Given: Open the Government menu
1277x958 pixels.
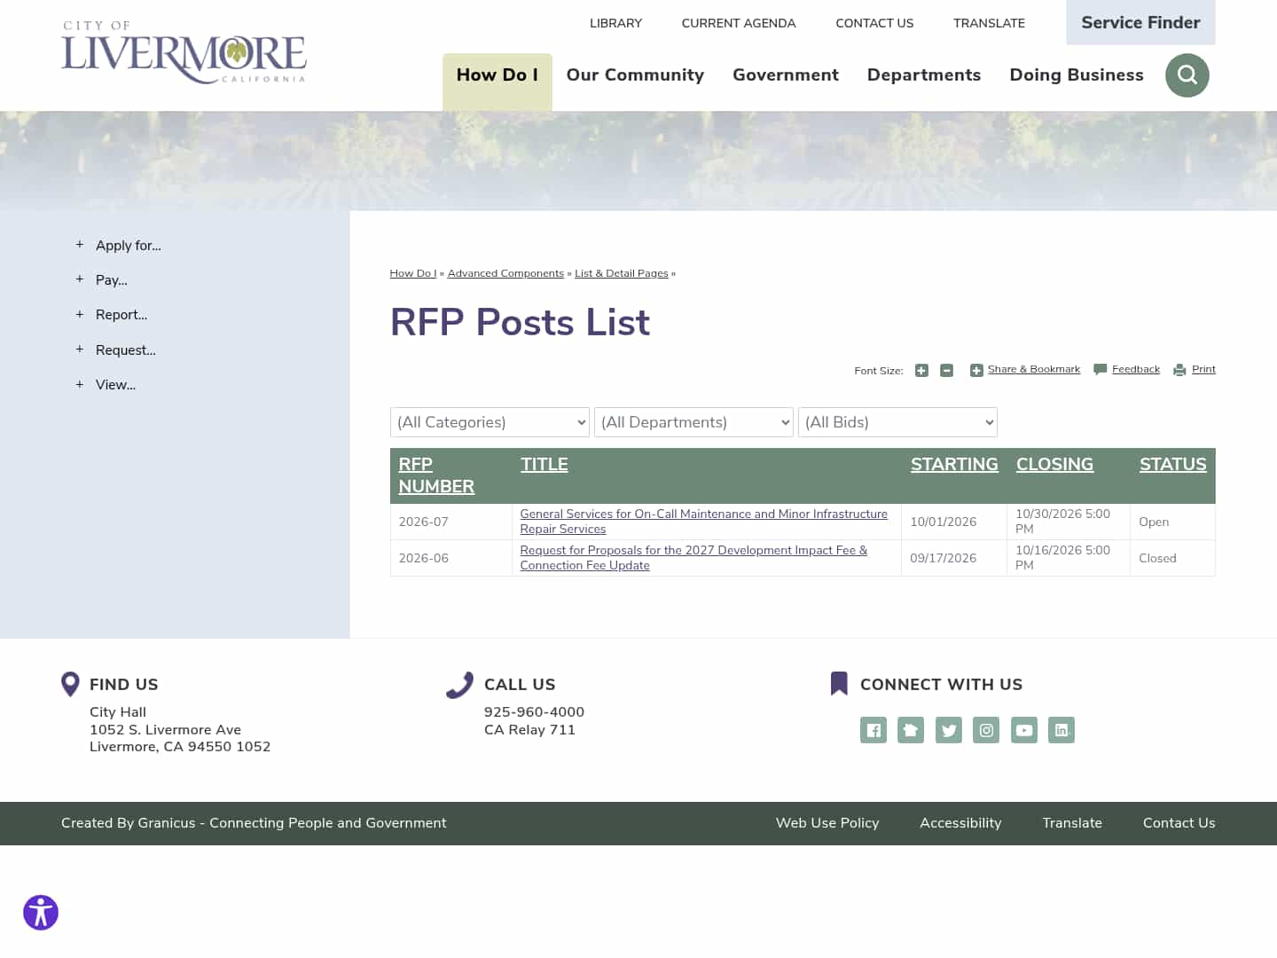Looking at the screenshot, I should coord(786,75).
